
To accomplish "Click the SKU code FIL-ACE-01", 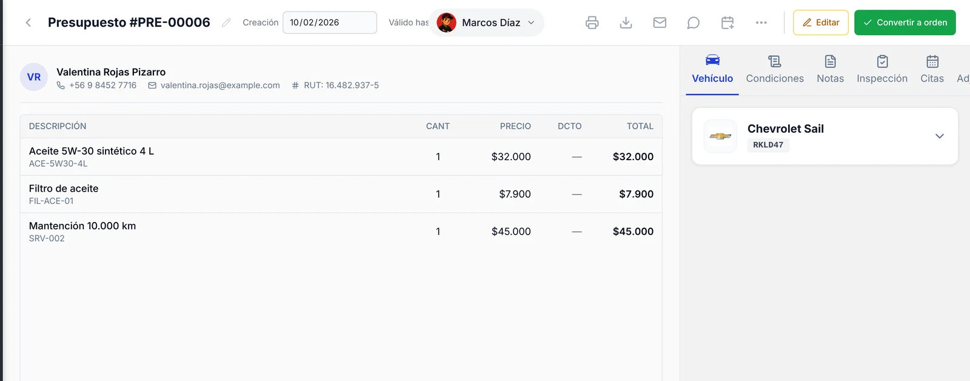I will click(x=52, y=201).
